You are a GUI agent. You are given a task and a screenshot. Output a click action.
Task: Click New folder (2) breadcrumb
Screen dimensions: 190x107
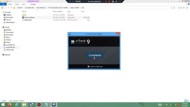[41, 8]
